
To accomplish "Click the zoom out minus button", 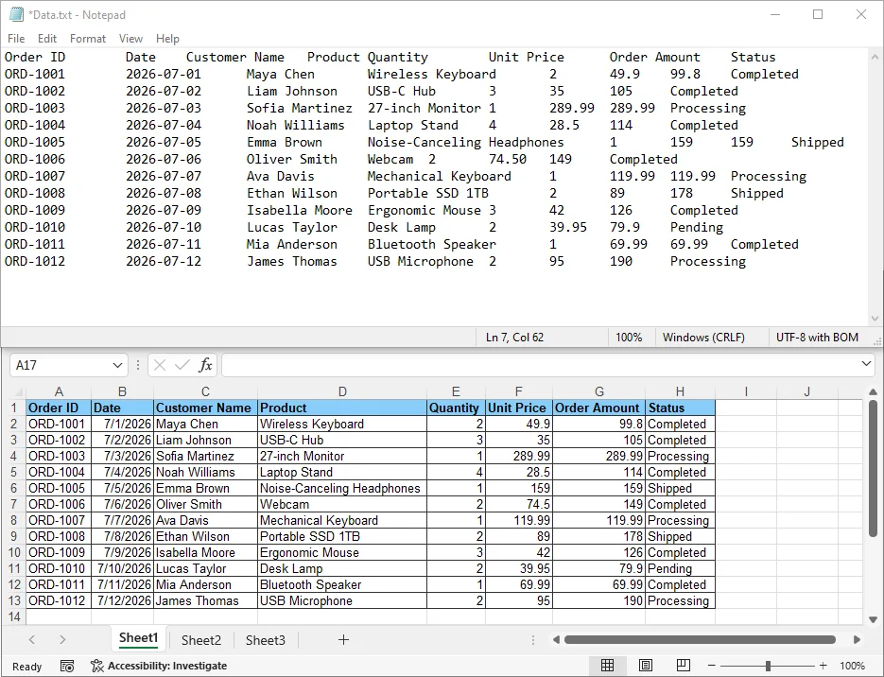I will (712, 666).
